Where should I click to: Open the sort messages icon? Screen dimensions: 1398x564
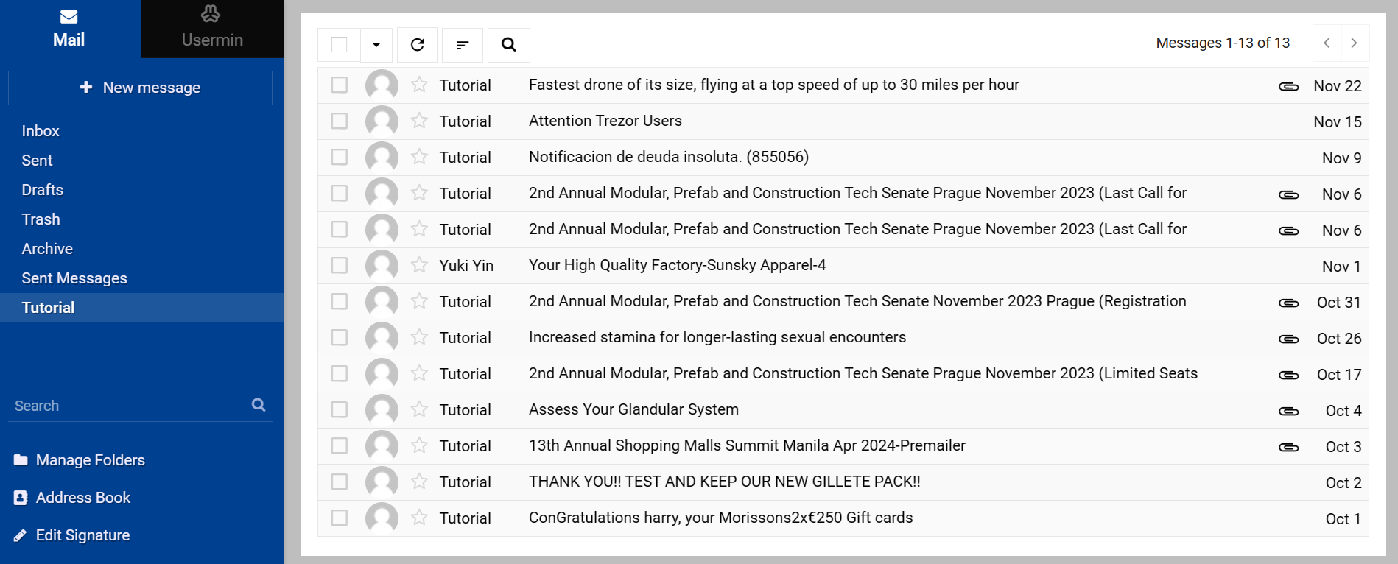click(x=463, y=45)
